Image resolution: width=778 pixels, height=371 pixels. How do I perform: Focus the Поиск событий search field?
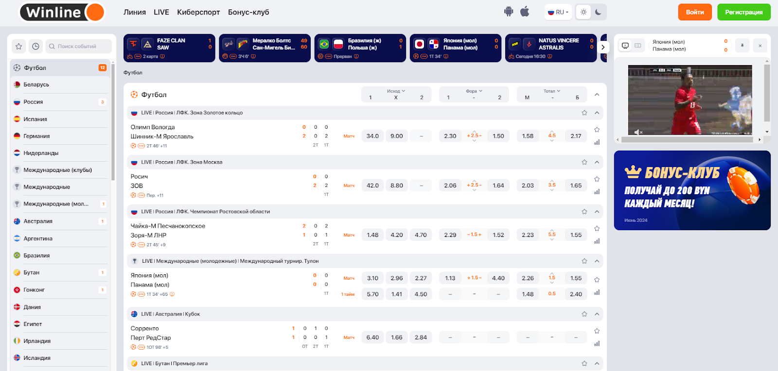[x=79, y=46]
